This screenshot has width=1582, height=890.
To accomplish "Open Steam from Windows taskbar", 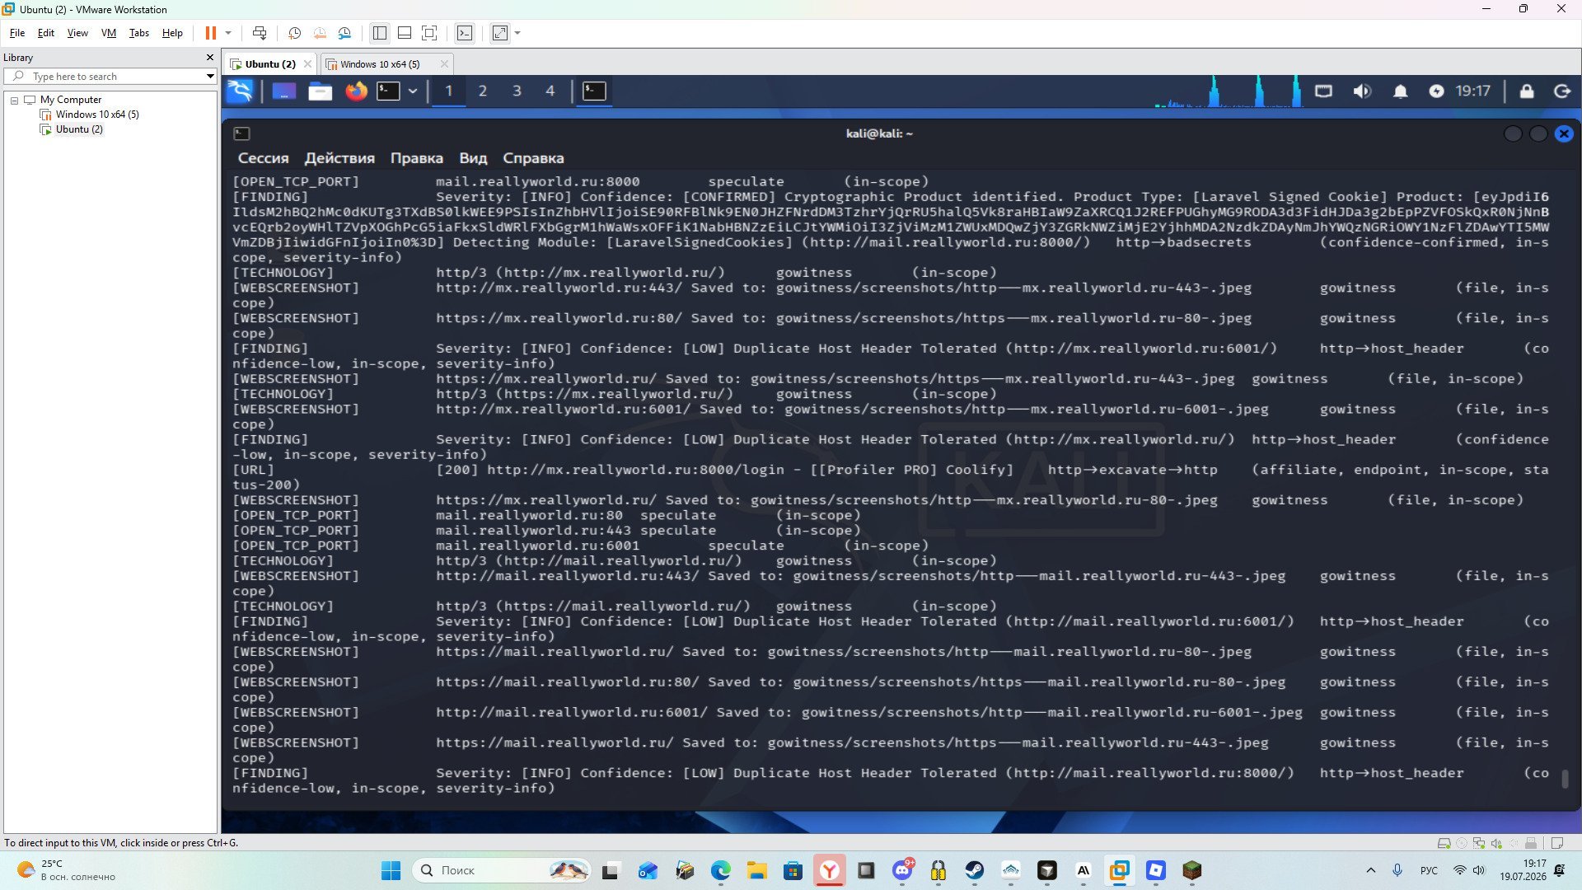I will [975, 870].
